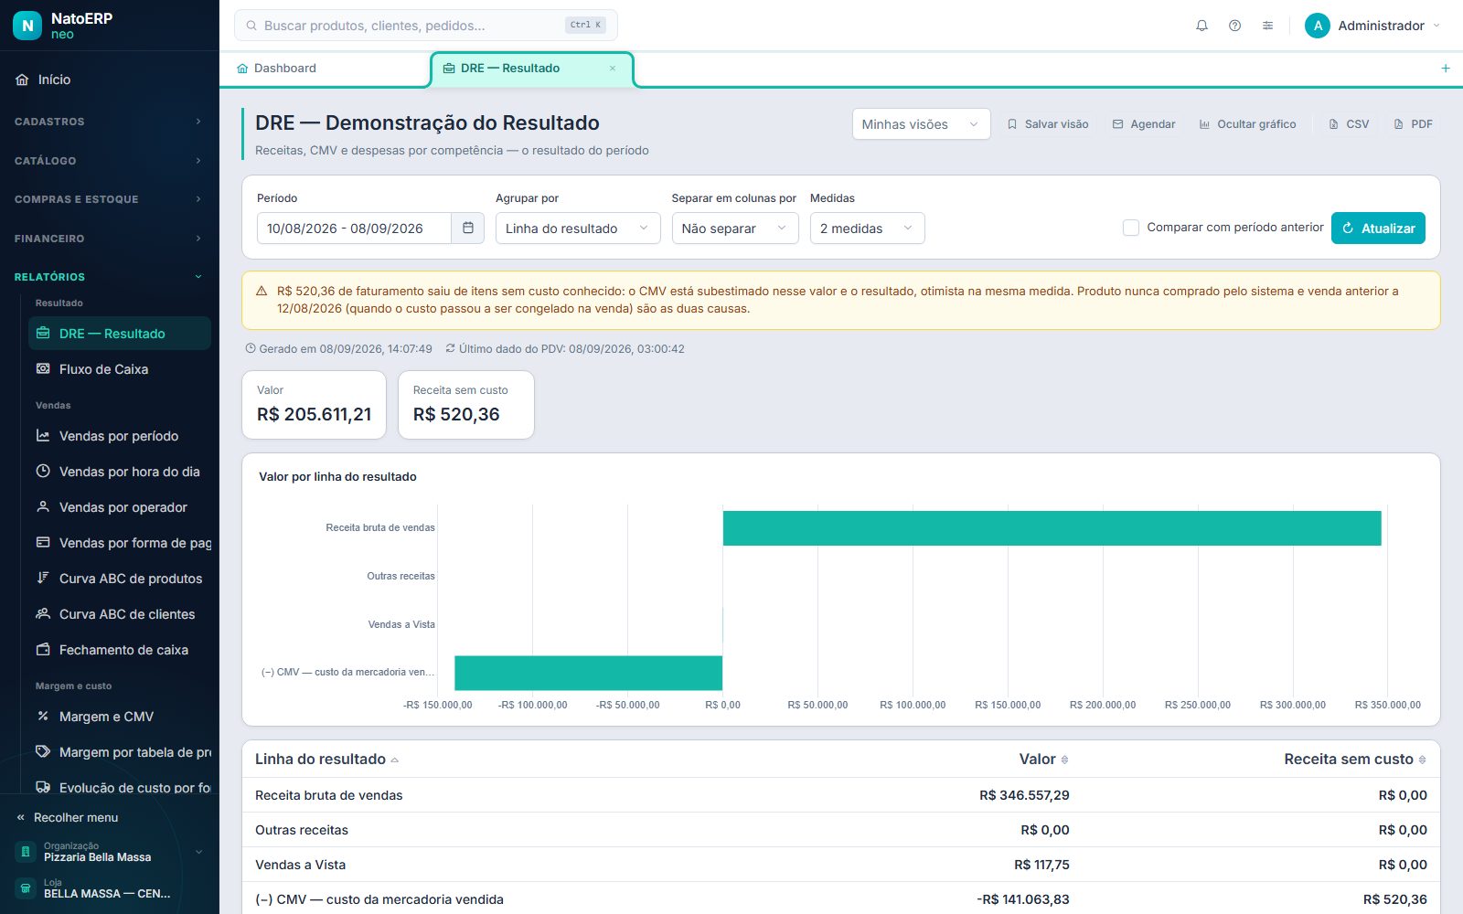Focus the search products, clients field

click(425, 26)
